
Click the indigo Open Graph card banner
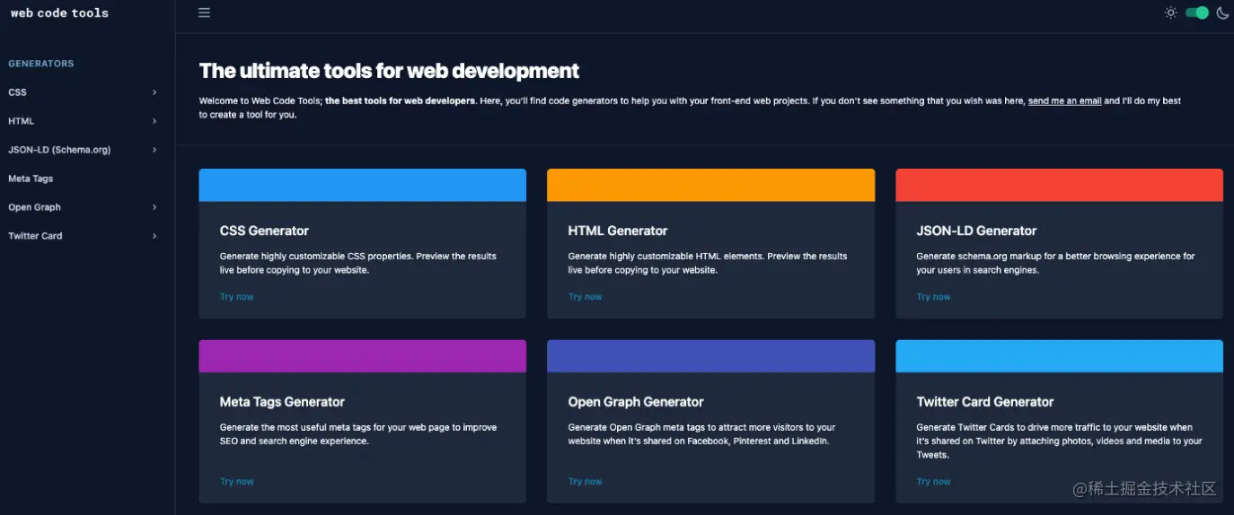tap(710, 356)
